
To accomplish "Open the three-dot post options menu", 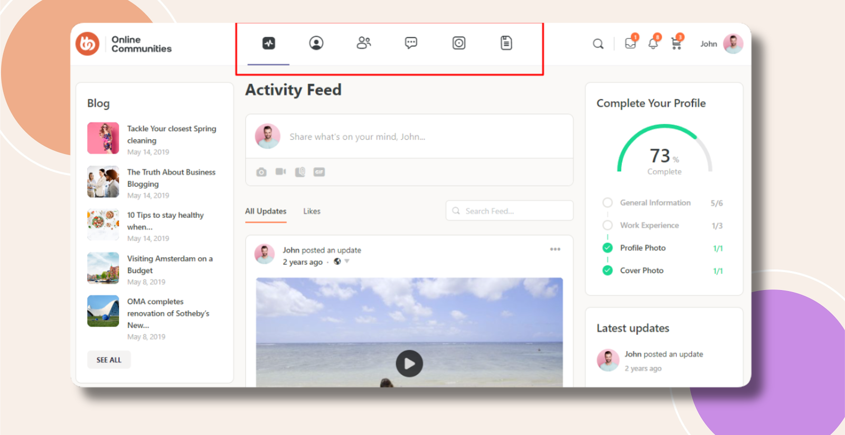I will click(x=555, y=249).
